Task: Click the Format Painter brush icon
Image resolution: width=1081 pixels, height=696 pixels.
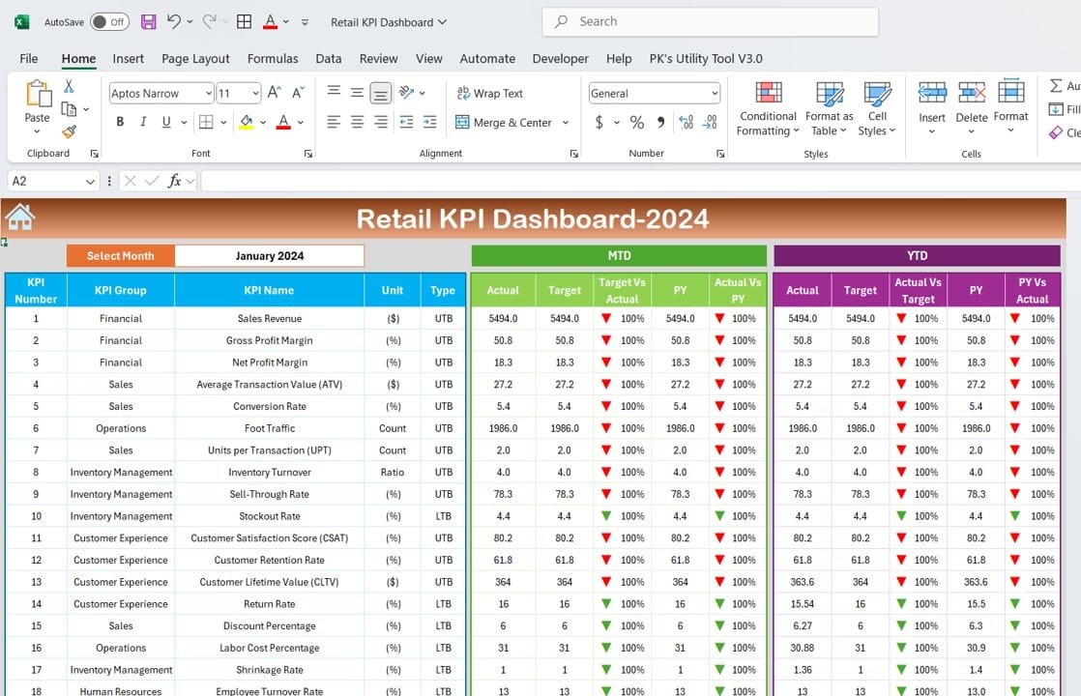Action: pos(69,131)
